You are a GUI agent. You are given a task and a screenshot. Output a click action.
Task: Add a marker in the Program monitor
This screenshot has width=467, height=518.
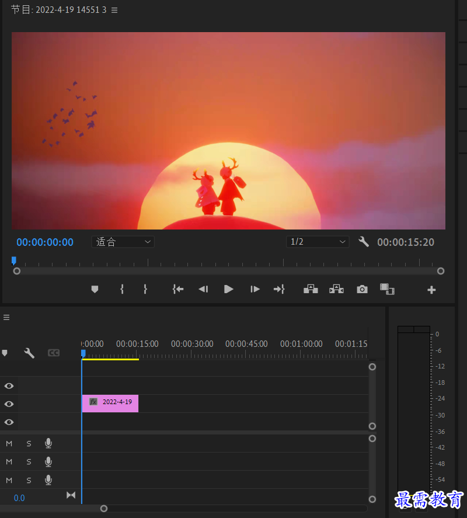95,290
